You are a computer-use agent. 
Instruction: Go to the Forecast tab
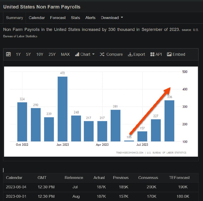(58, 18)
